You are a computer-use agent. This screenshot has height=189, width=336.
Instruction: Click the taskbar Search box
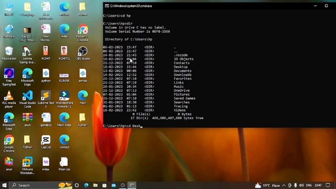[41, 185]
